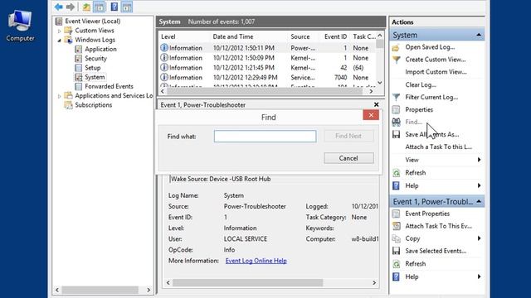This screenshot has height=298, width=531.
Task: Click the Attach Task To This Event icon
Action: pos(396,226)
